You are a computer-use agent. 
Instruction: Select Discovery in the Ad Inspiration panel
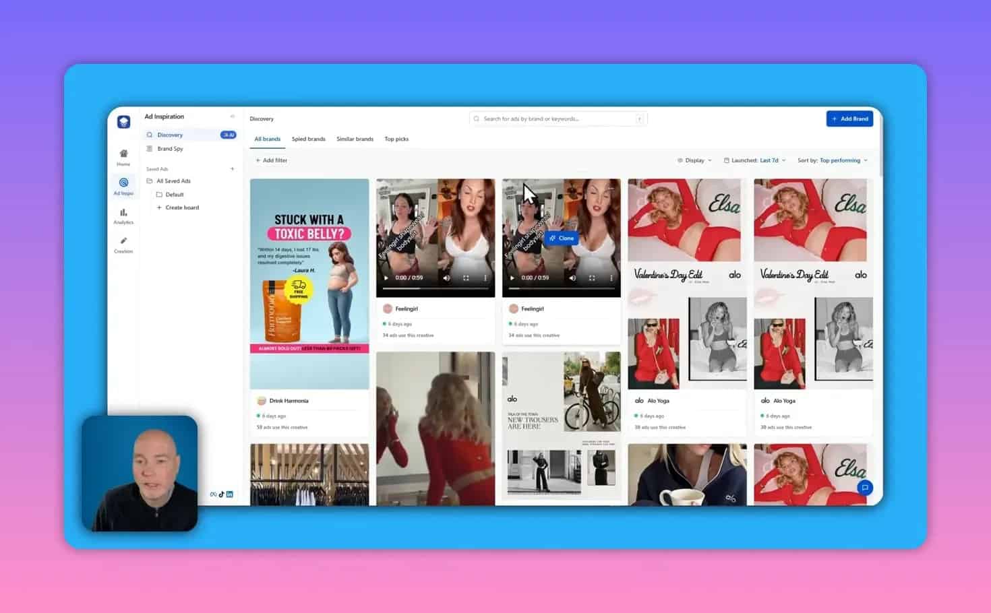(191, 135)
